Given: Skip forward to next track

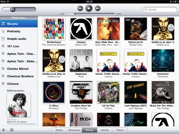Looking at the screenshot, I should click(x=98, y=8).
